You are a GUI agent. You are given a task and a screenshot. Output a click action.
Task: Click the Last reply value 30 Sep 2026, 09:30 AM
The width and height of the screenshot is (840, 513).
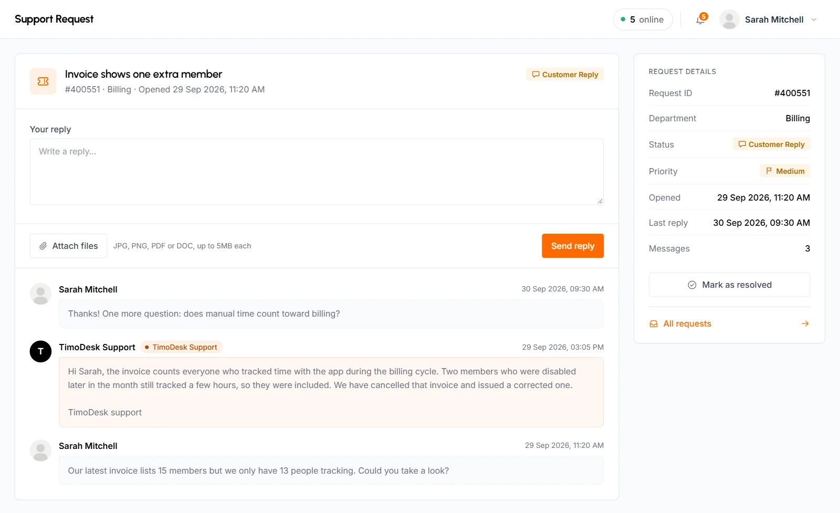761,223
